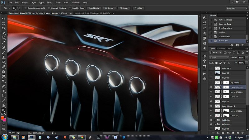Select the Move tool

(x=3, y=19)
